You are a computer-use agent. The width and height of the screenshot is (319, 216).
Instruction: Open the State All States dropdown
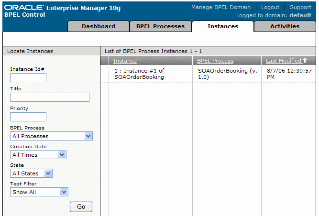(31, 173)
